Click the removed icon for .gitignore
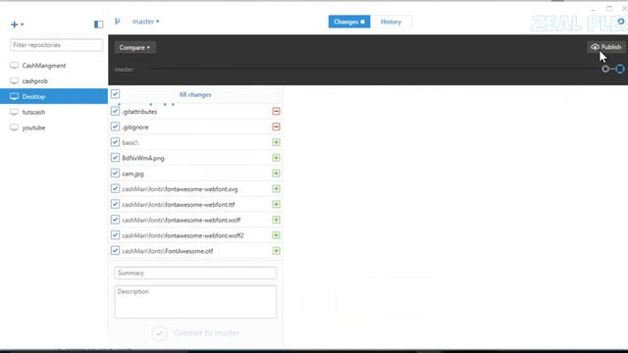Screen dimensions: 628x353 point(276,126)
